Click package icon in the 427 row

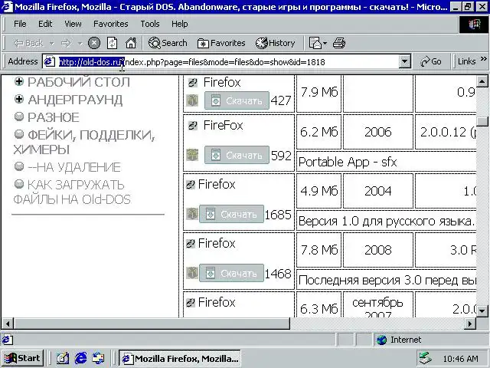(192, 100)
